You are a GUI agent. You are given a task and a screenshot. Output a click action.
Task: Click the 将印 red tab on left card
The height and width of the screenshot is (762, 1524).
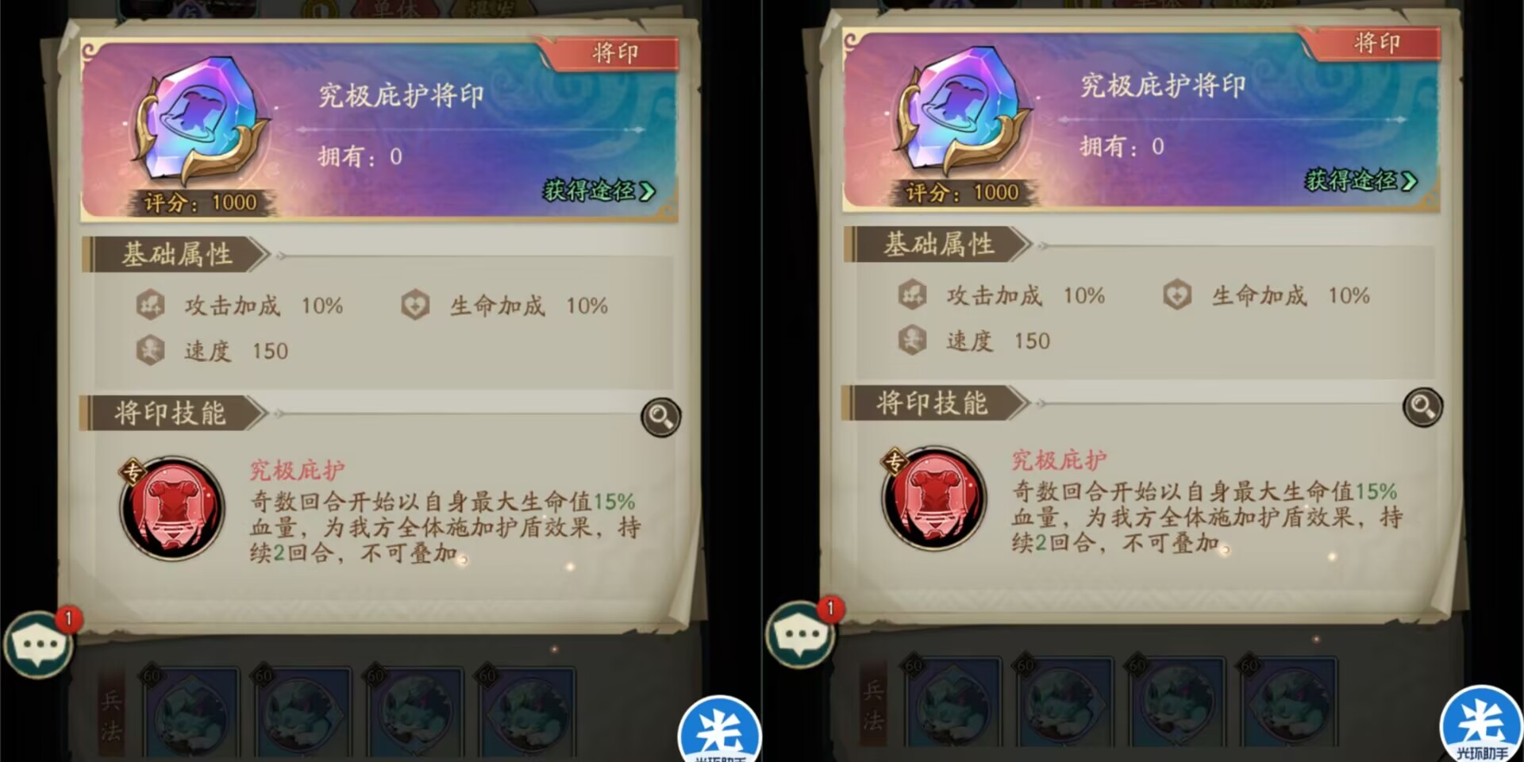pos(614,53)
